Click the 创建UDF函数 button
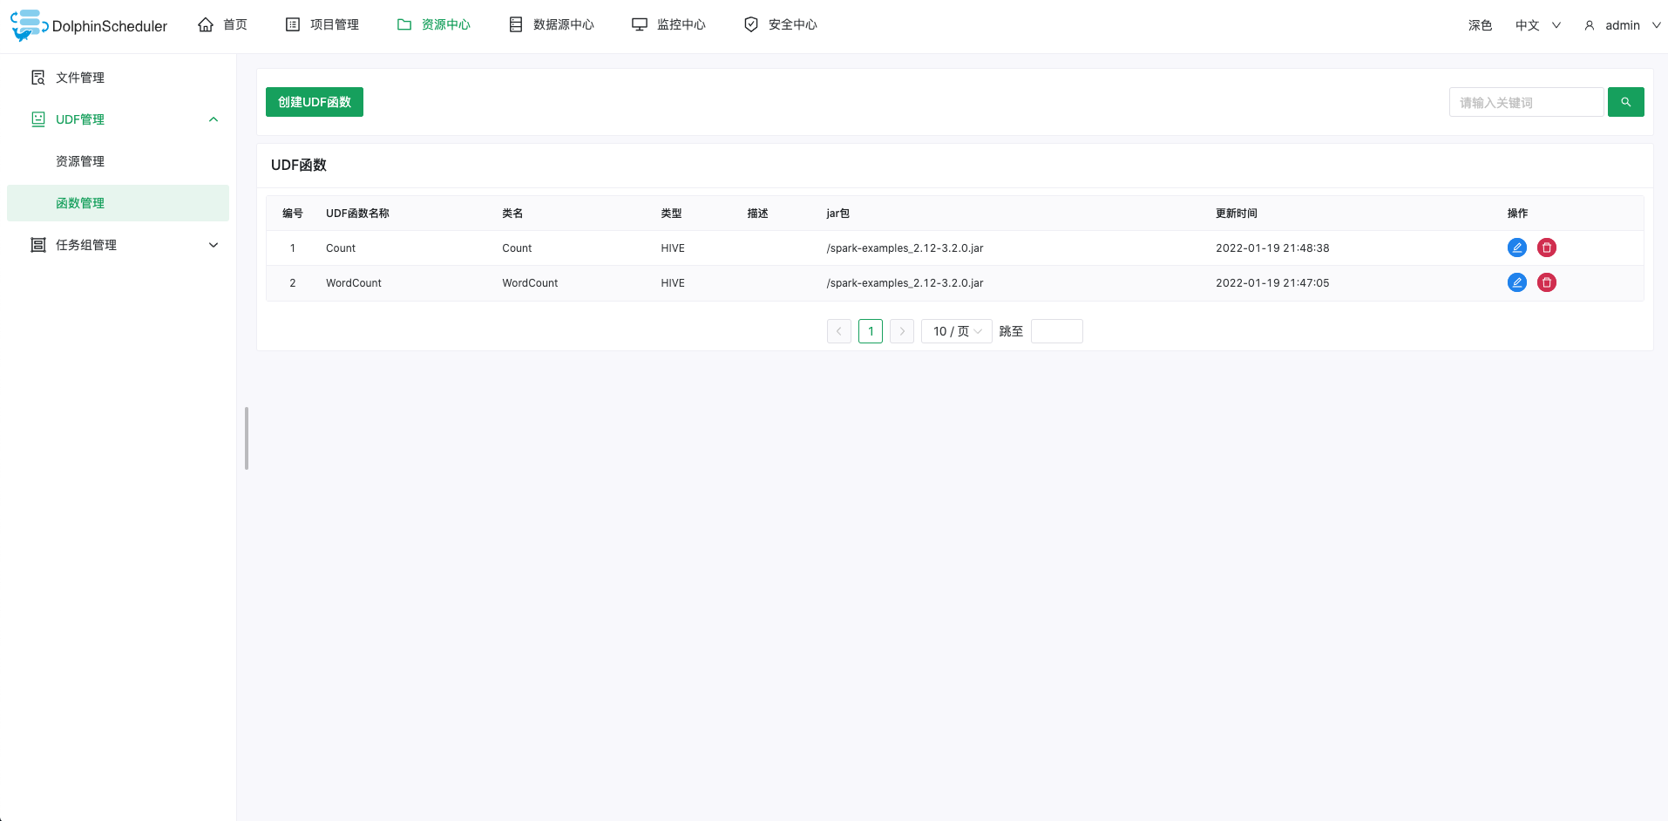 315,102
